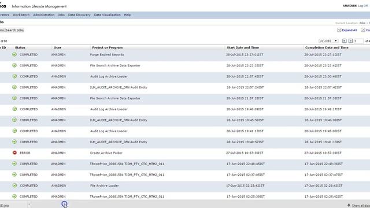Viewport: 370px width, 208px height.
Task: Sort by Status column header
Action: 20,47
